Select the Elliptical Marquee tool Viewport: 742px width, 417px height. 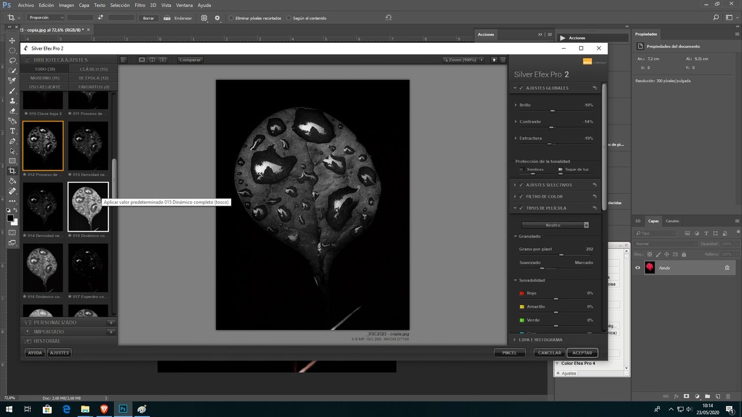click(x=12, y=50)
